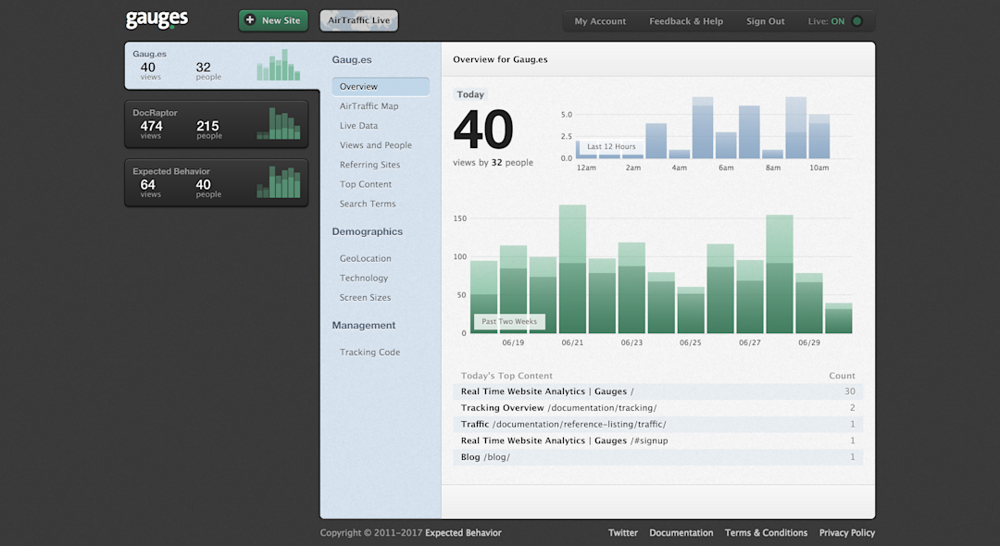1000x546 pixels.
Task: Open the AirTraffic Live button
Action: point(359,20)
